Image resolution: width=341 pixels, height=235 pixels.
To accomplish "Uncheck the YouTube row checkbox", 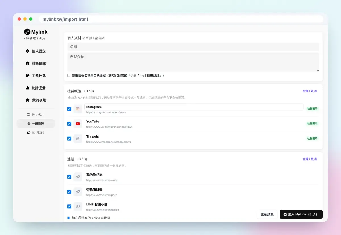I will coord(69,124).
